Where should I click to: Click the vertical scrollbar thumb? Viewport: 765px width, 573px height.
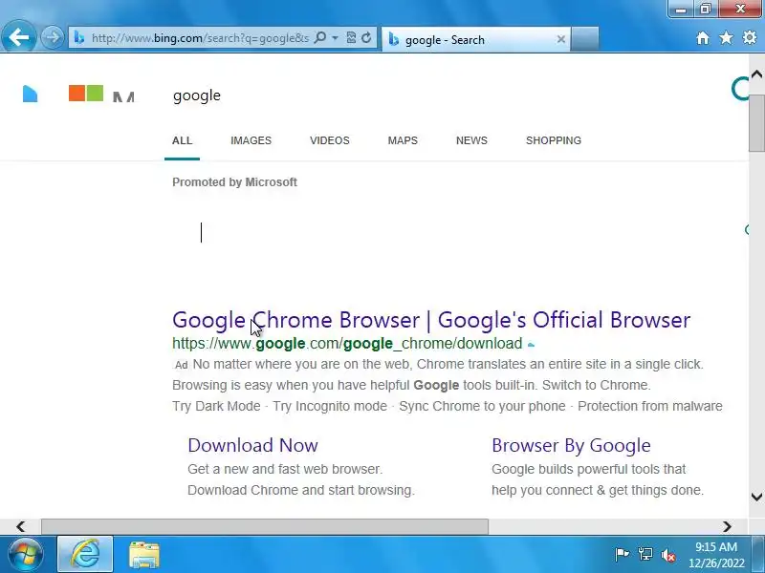pyautogui.click(x=756, y=124)
